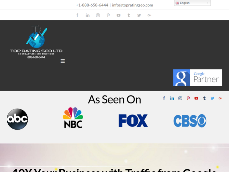Open the gray LinkedIn icon in top bar
Viewport: 229px width, 172px height.
pos(87,15)
